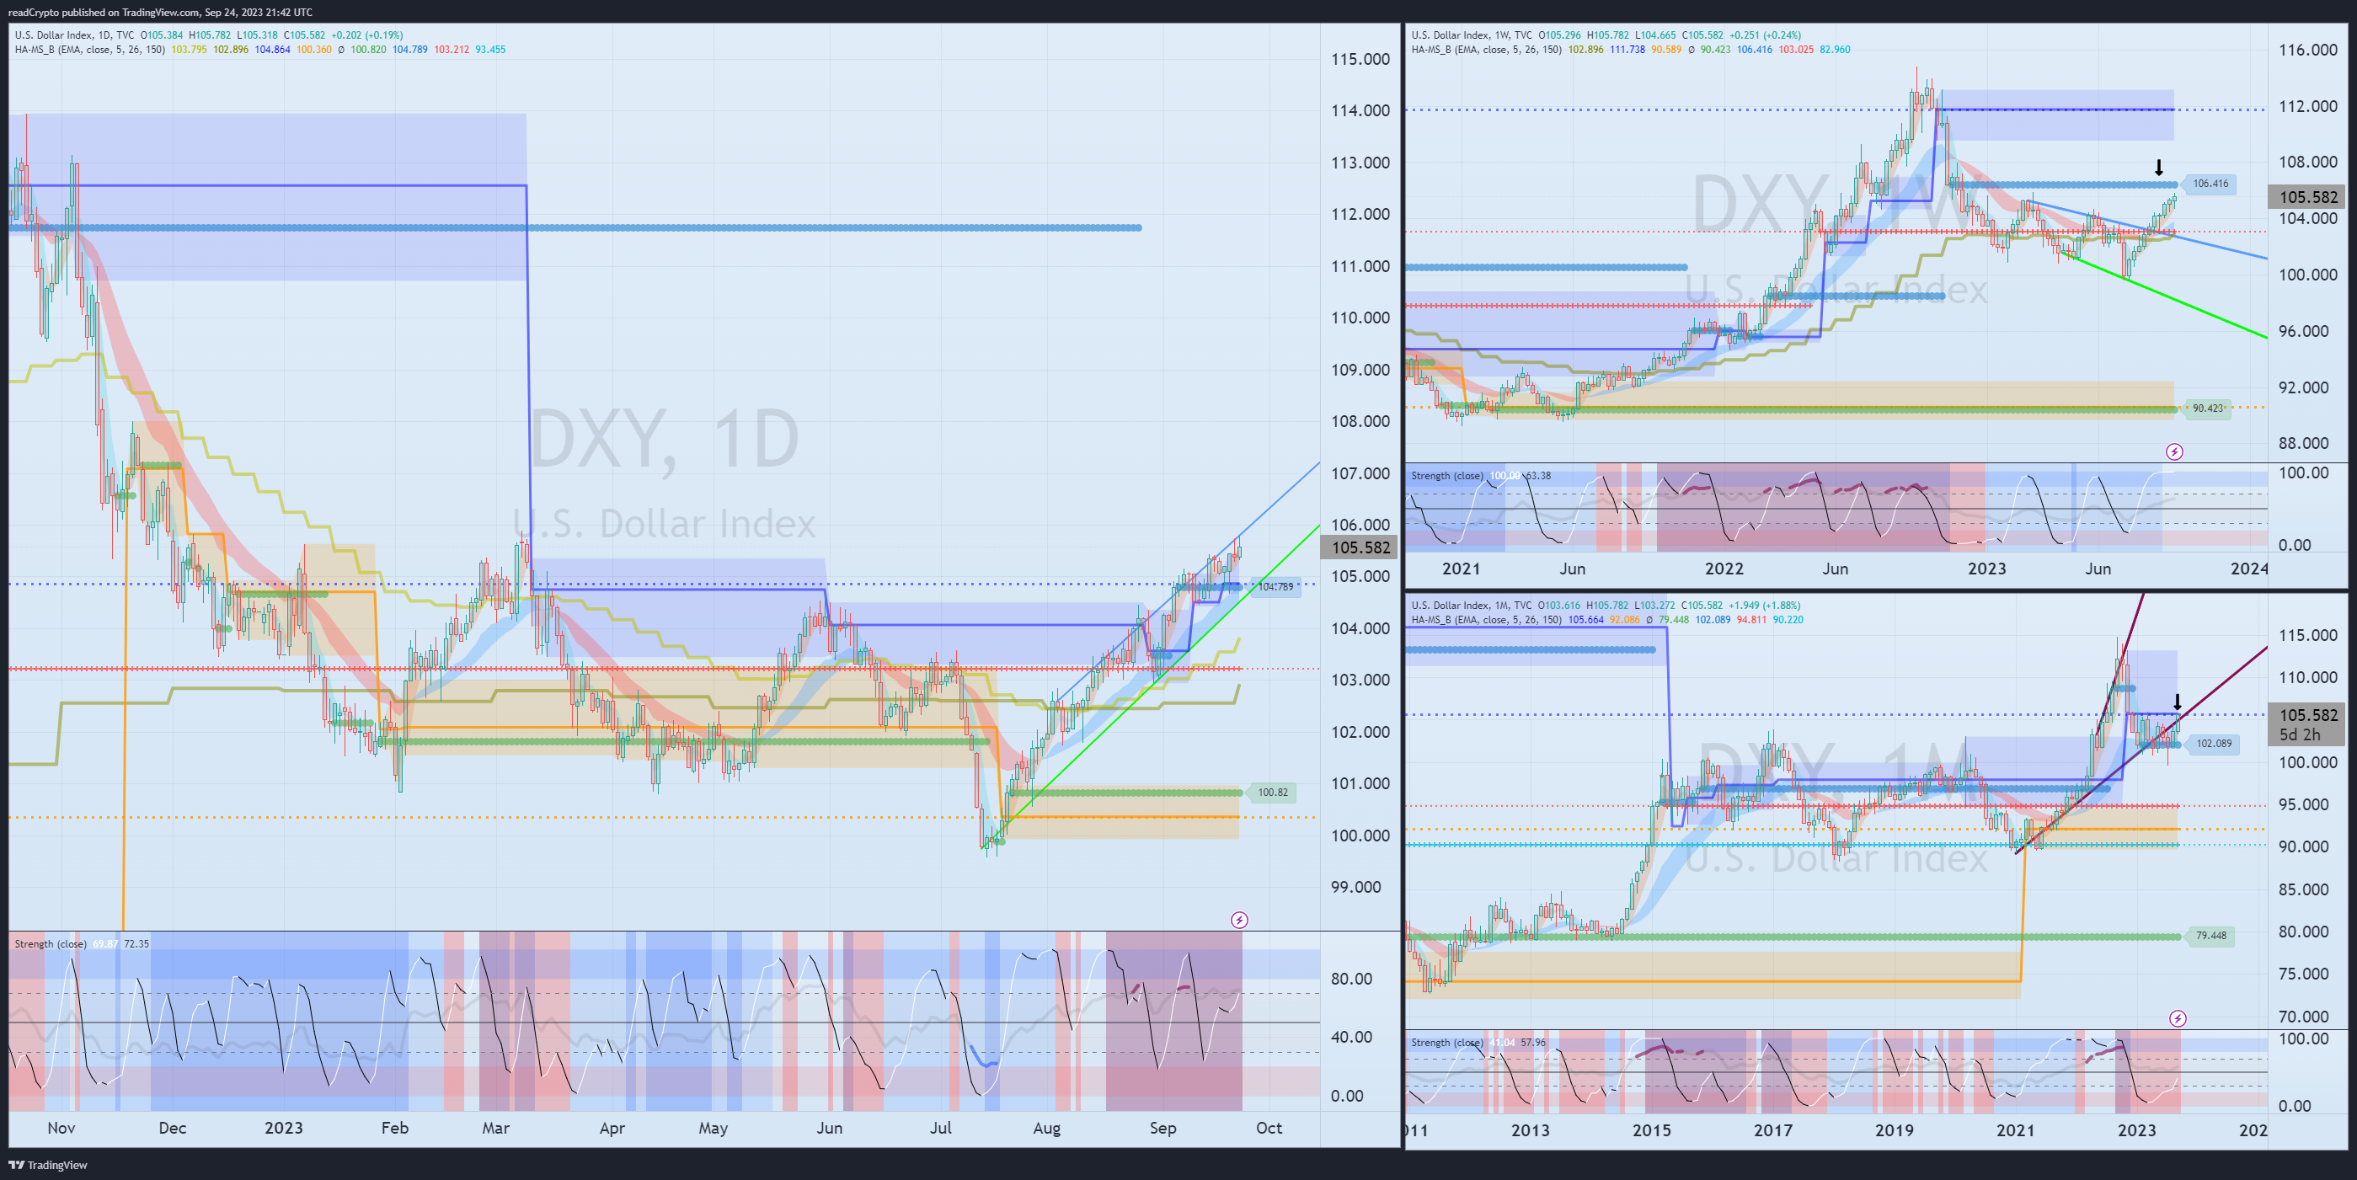Screen dimensions: 2357x1180
Task: Select the 'U.S. Dollar Index, 1W, TVC' legend title
Action: (x=1472, y=35)
